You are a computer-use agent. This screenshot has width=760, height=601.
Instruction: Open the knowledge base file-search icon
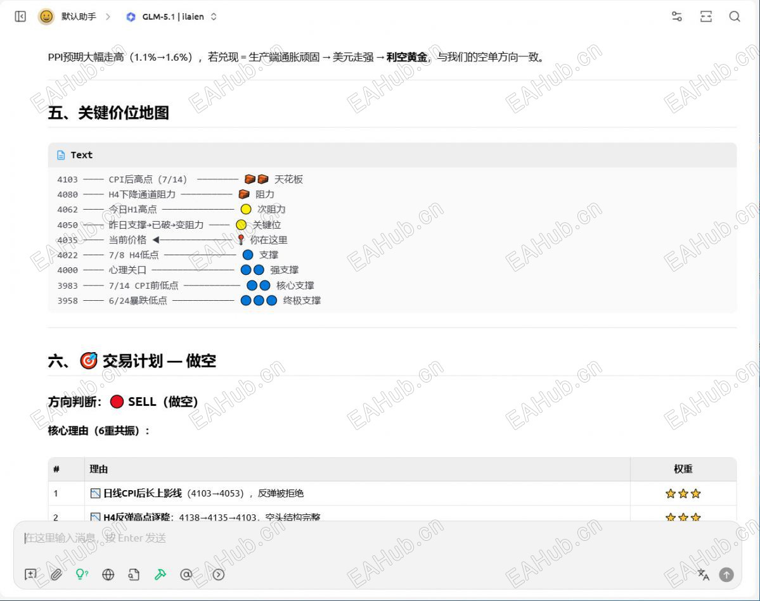point(134,574)
